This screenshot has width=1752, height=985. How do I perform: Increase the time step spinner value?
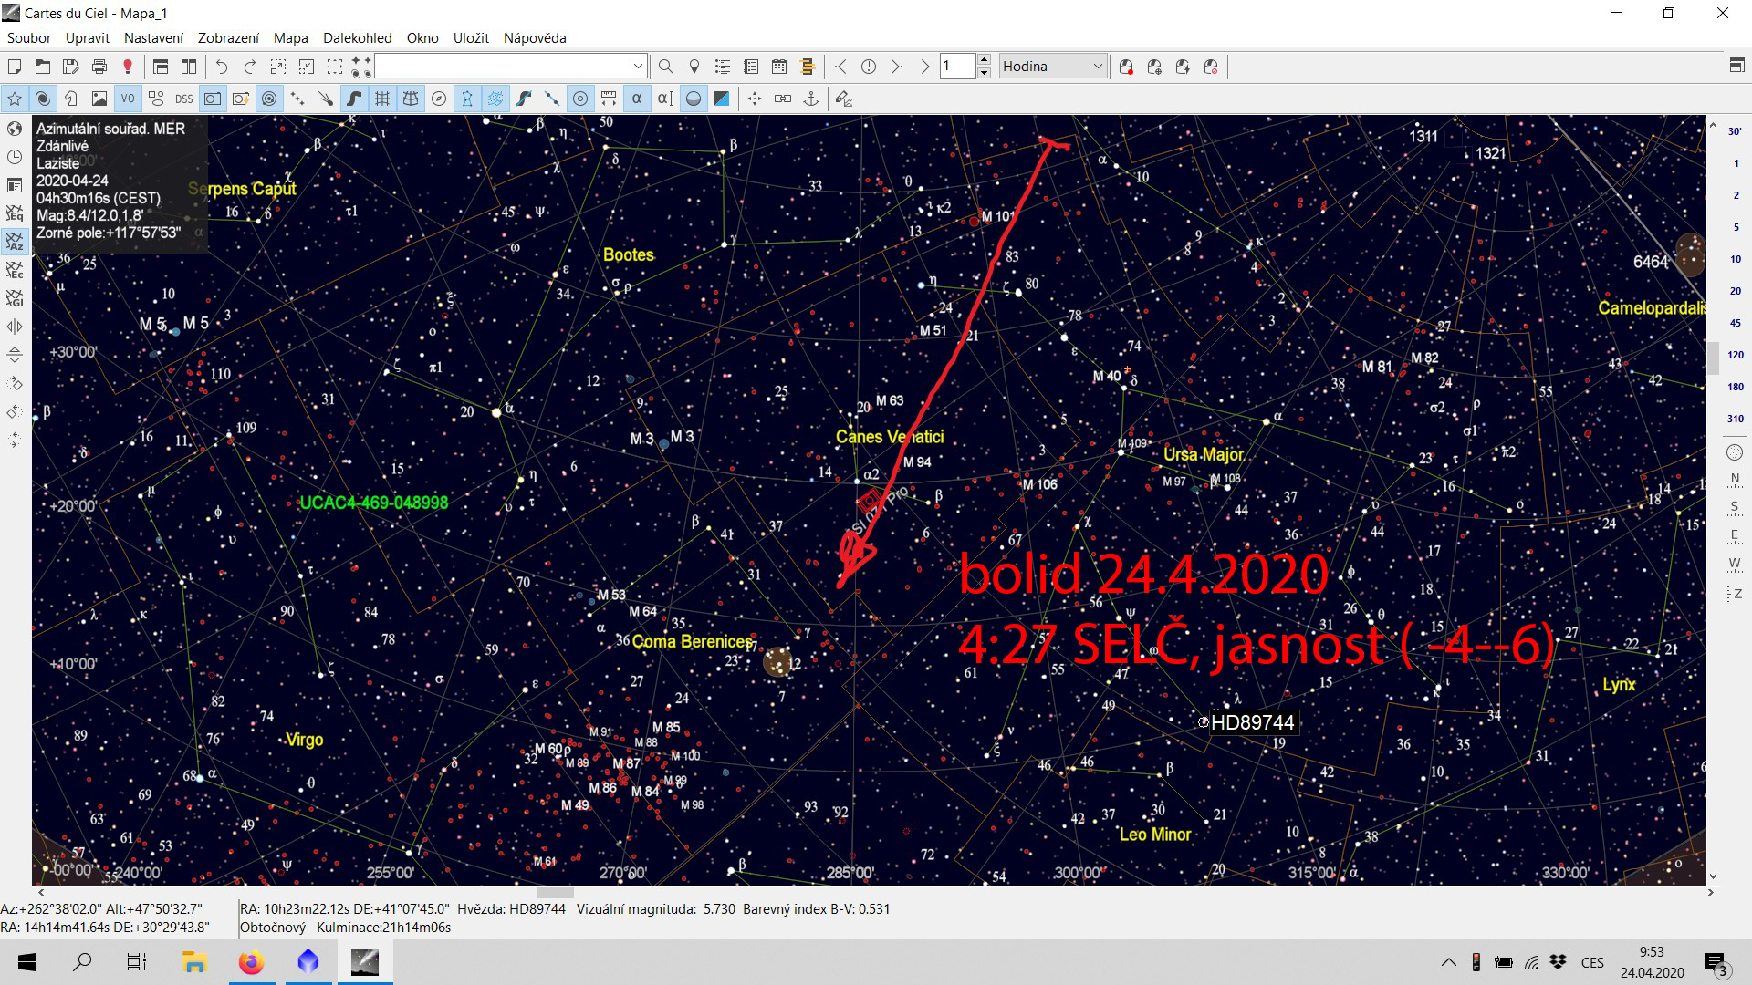[x=984, y=61]
